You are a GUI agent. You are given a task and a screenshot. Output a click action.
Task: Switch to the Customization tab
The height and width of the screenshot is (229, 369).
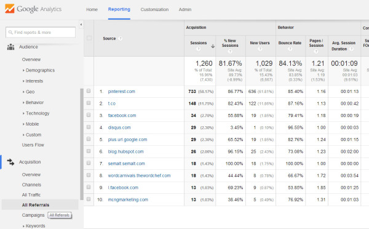point(154,9)
